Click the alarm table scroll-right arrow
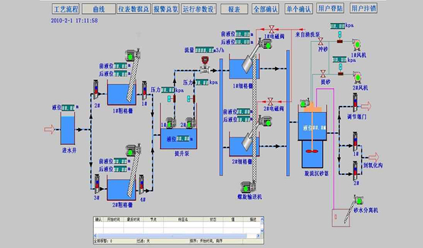 click(258, 236)
